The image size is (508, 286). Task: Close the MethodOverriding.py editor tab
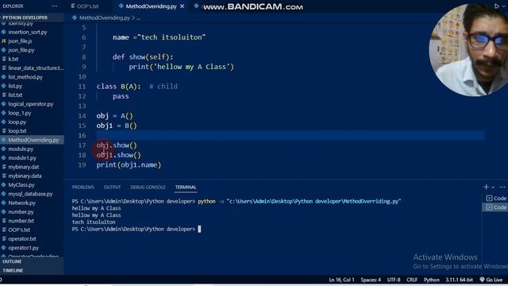[x=182, y=6]
